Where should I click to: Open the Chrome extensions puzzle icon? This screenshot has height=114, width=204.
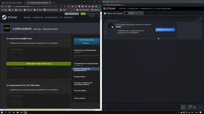click(x=93, y=6)
